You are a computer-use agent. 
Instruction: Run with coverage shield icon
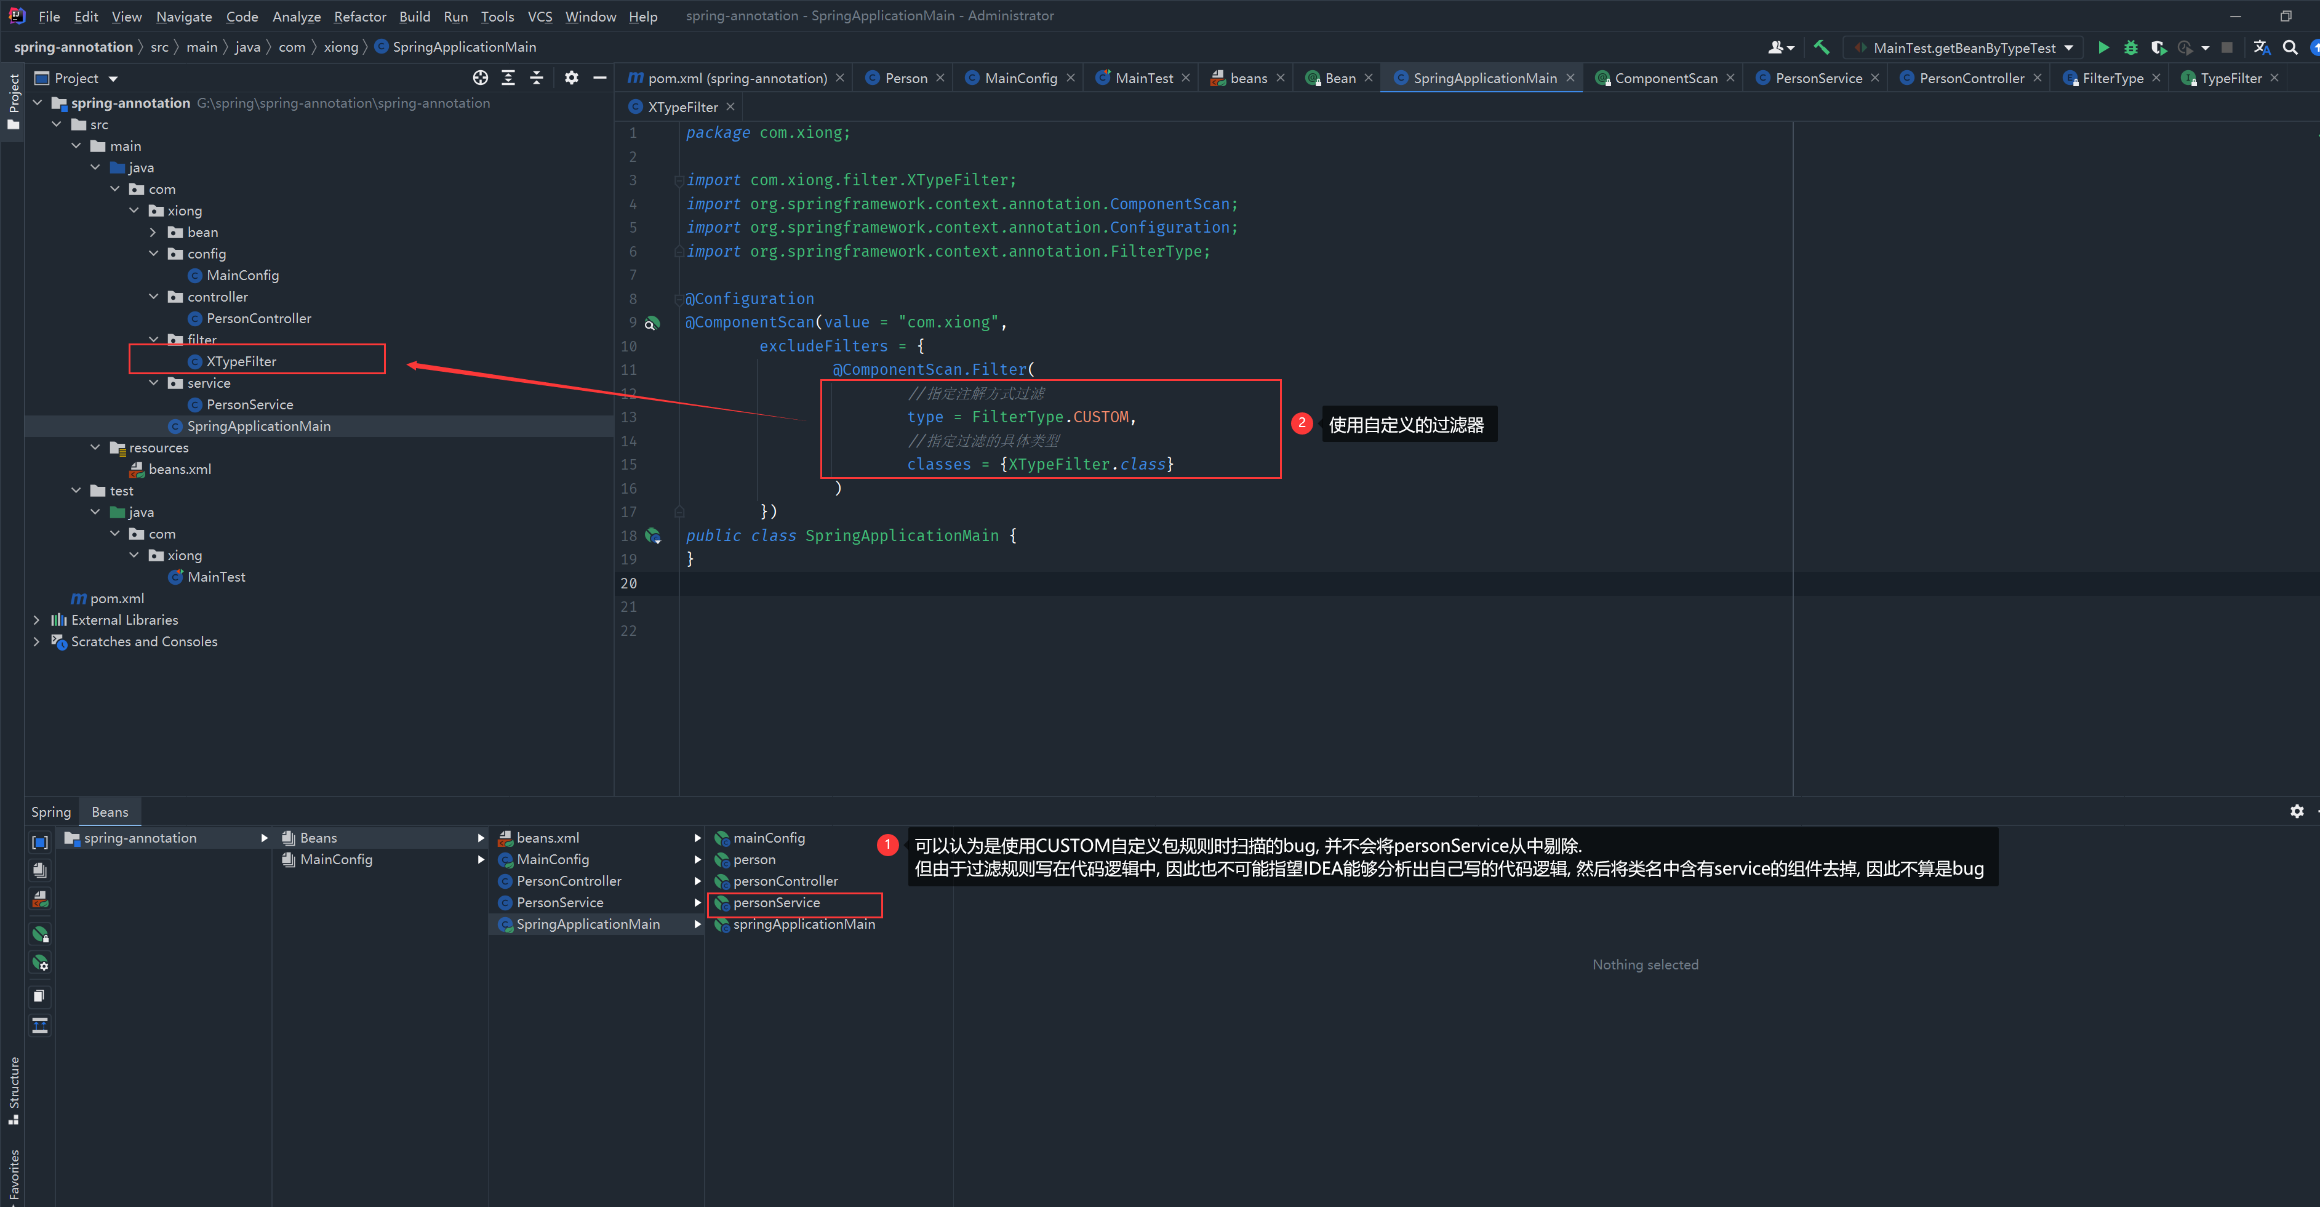(x=2158, y=47)
